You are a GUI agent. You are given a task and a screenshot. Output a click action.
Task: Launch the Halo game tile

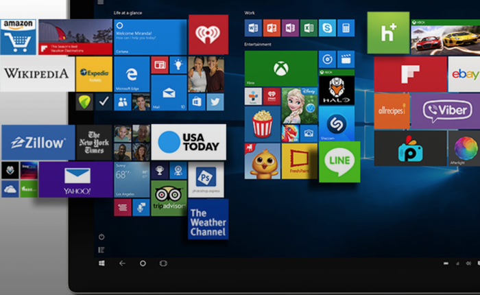(336, 91)
